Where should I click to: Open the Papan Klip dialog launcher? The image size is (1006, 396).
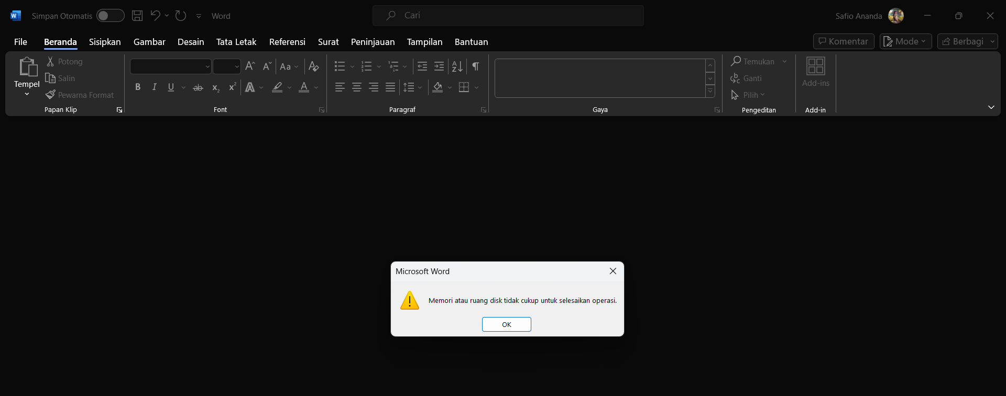point(119,110)
